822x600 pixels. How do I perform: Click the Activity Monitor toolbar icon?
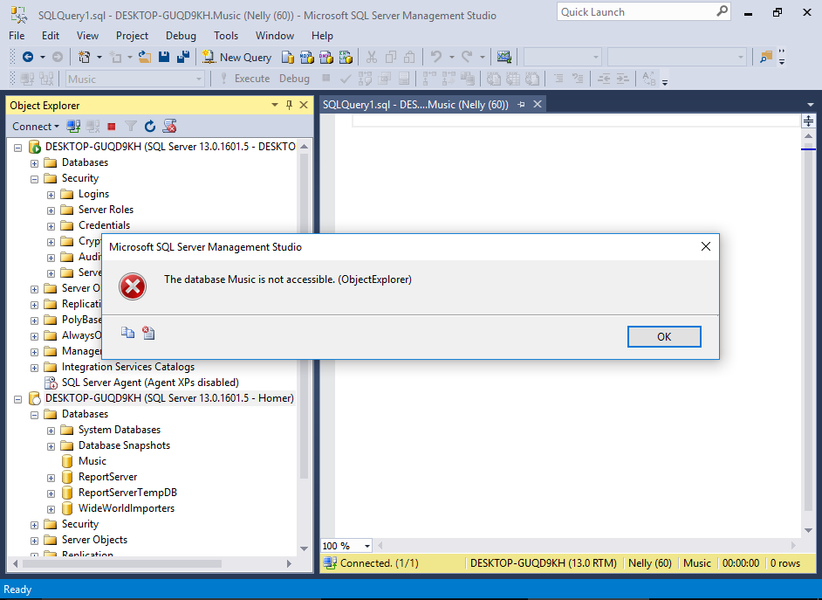click(503, 57)
